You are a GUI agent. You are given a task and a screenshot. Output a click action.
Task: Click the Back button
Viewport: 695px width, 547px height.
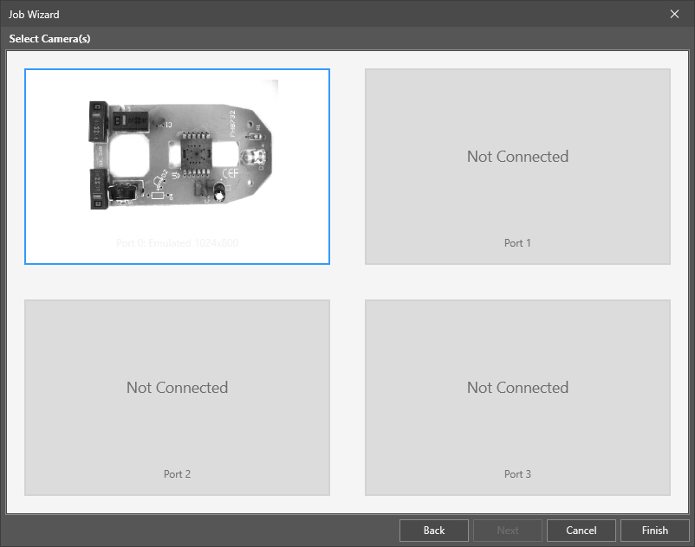434,531
